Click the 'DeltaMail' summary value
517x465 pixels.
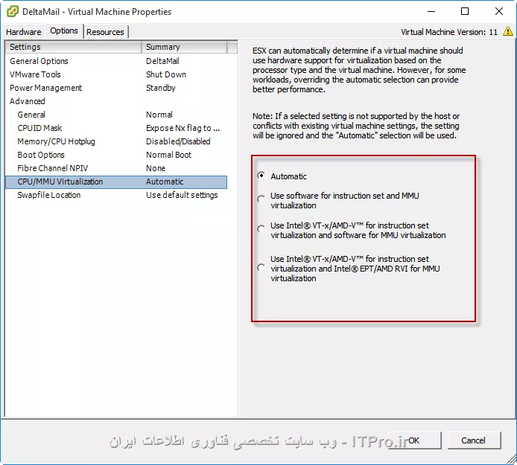[x=162, y=61]
